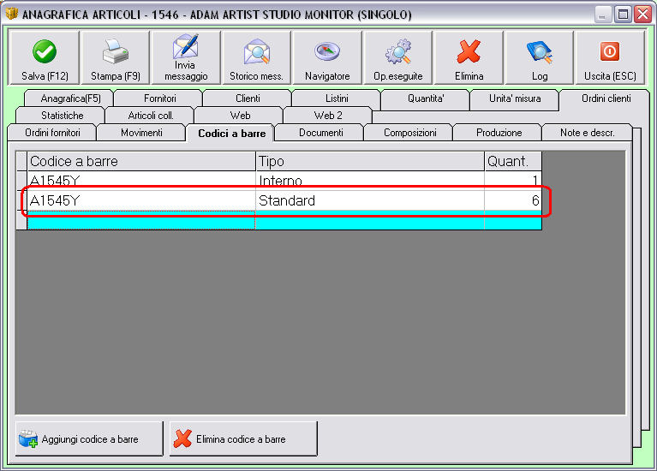
Task: Open the Produzione tab
Action: pyautogui.click(x=499, y=133)
